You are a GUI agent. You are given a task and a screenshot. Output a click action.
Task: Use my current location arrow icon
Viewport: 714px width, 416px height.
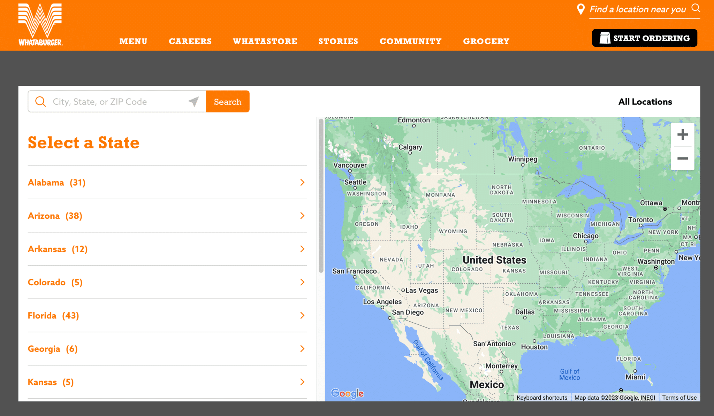pos(194,101)
